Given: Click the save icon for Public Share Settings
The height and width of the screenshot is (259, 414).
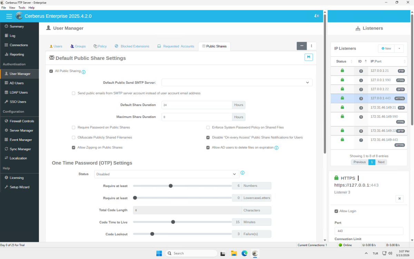Looking at the screenshot, I should pos(308,57).
